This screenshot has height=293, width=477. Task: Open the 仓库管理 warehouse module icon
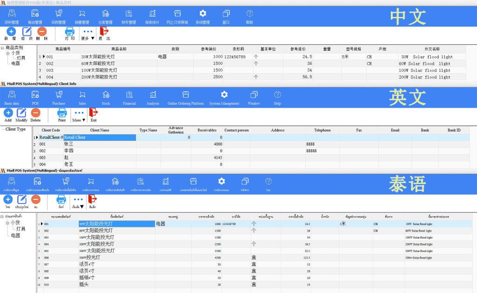(105, 14)
